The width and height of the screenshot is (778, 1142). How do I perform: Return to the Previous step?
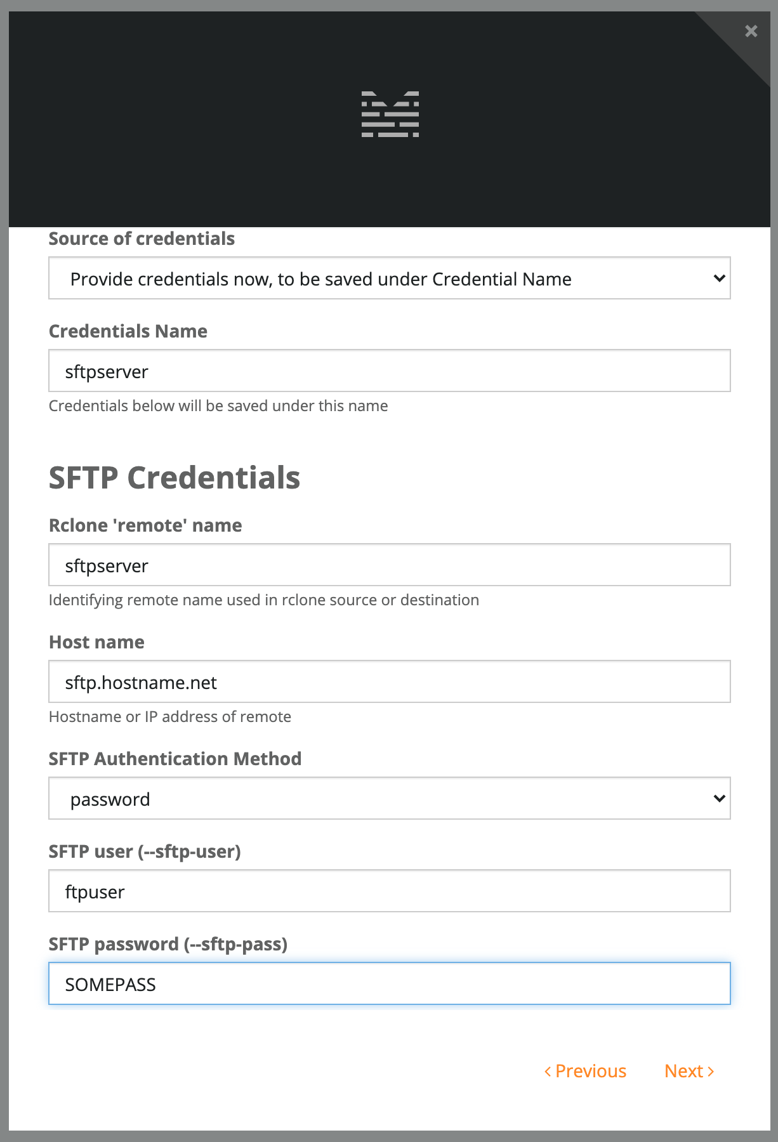click(585, 1071)
